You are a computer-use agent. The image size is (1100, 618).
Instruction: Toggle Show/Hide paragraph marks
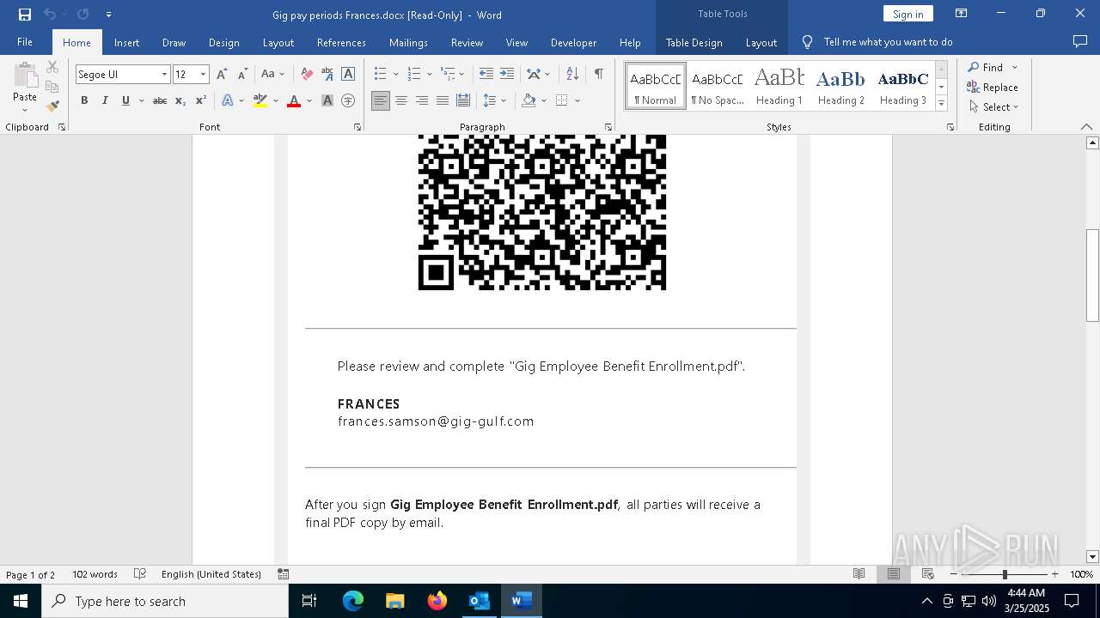tap(598, 75)
